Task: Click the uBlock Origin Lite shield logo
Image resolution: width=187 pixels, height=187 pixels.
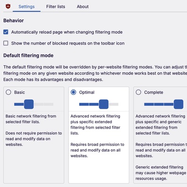Action: click(x=8, y=7)
